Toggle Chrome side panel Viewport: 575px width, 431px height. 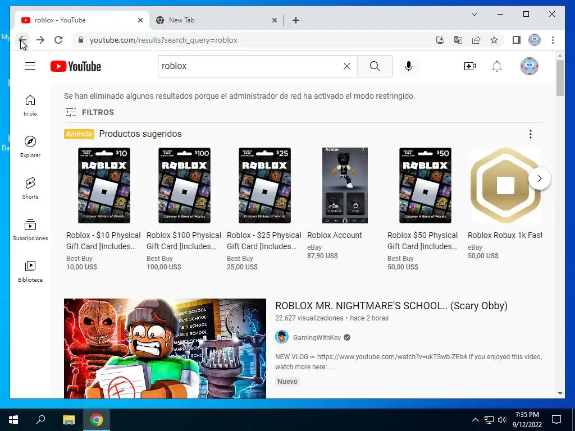pos(517,40)
